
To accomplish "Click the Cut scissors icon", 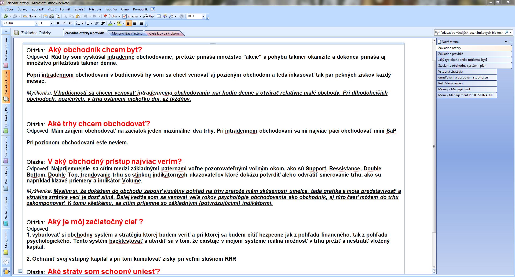I will pyautogui.click(x=65, y=16).
